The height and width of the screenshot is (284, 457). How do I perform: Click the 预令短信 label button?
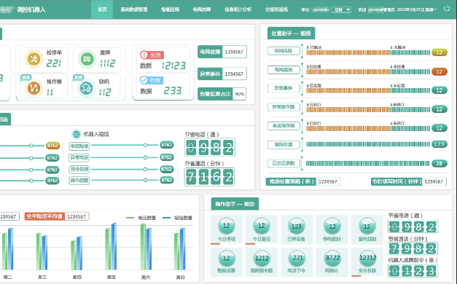tap(79, 169)
